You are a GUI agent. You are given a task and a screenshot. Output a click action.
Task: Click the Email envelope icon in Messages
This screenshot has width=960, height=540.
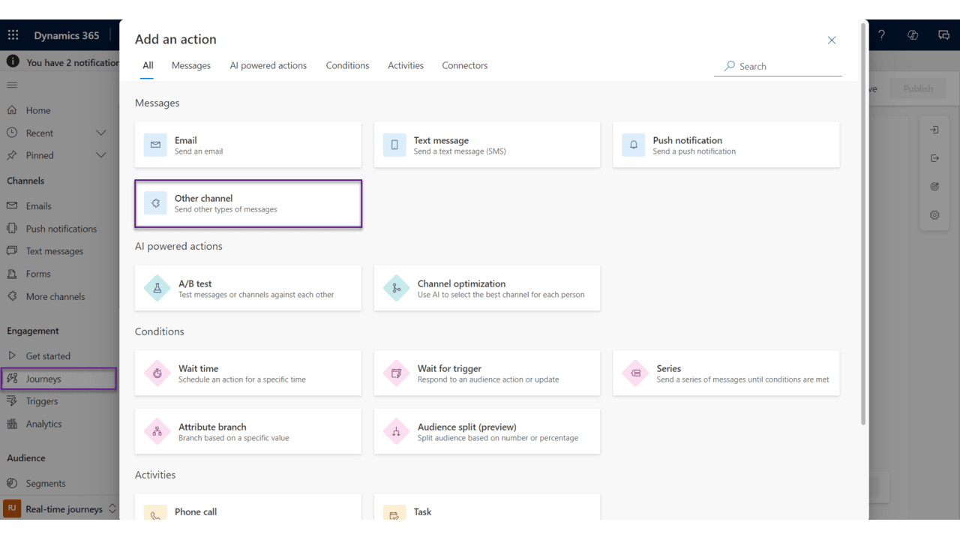pos(155,145)
